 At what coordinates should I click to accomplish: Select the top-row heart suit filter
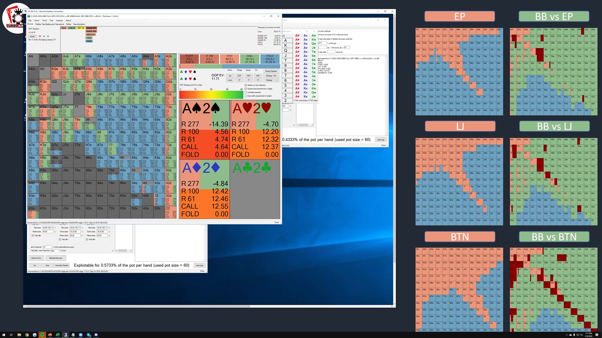click(x=190, y=72)
